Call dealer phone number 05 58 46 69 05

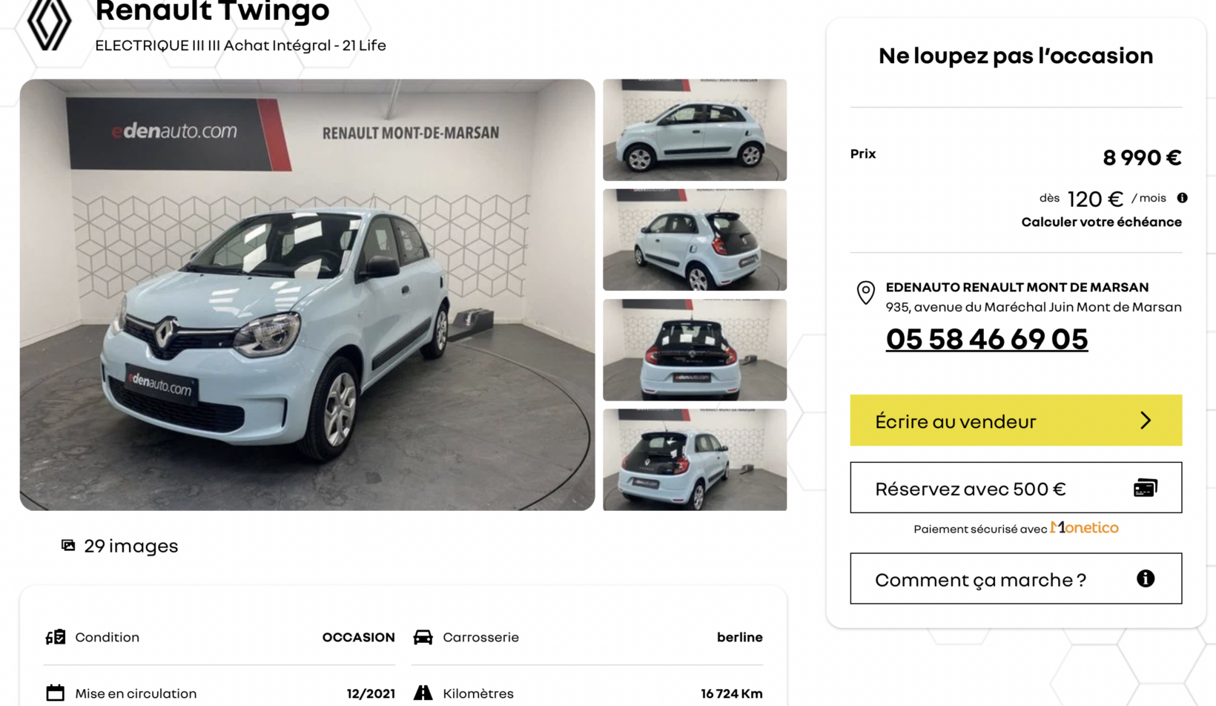[987, 340]
